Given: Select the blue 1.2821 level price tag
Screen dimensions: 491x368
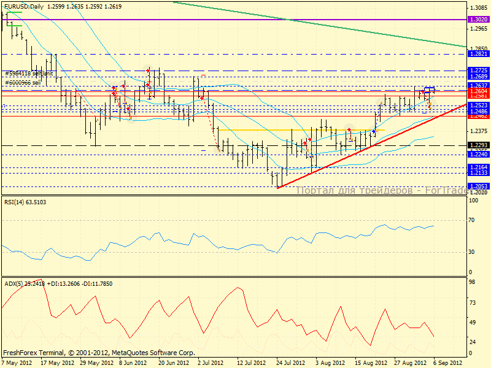Looking at the screenshot, I should click(477, 54).
